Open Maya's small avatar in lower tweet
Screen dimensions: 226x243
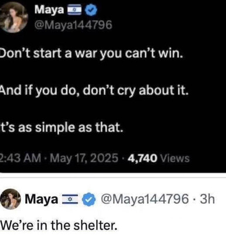pyautogui.click(x=11, y=199)
